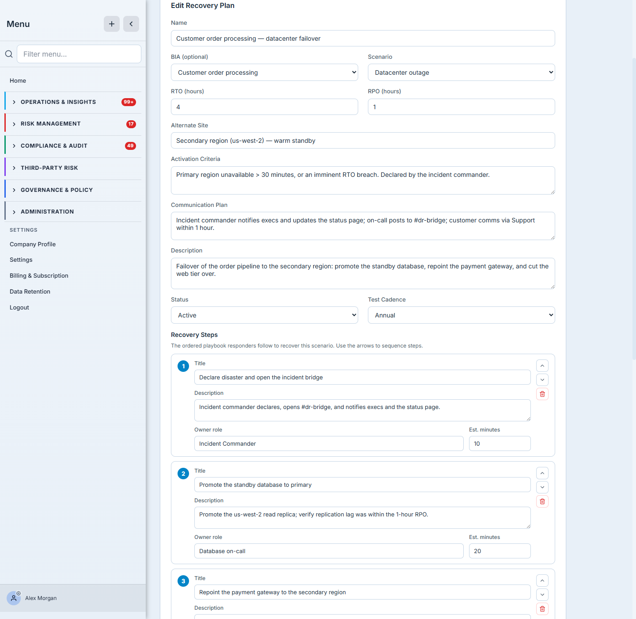Click the RTO hours field
Image resolution: width=636 pixels, height=619 pixels.
[x=265, y=107]
